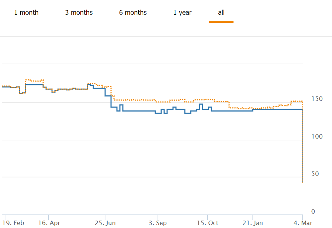Select the 3 months range tab
This screenshot has height=228, width=332.
pos(79,13)
